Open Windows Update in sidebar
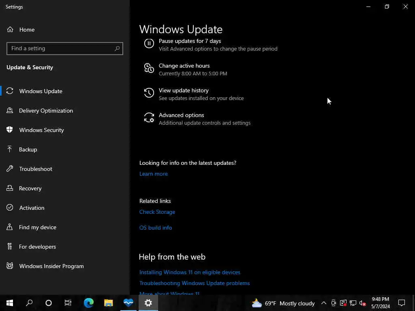The height and width of the screenshot is (311, 415). point(41,91)
